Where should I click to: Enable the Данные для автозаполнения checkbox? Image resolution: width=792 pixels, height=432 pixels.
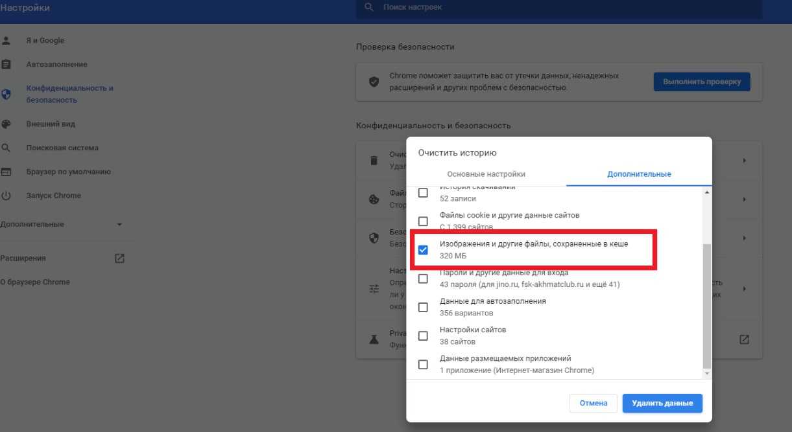point(423,307)
